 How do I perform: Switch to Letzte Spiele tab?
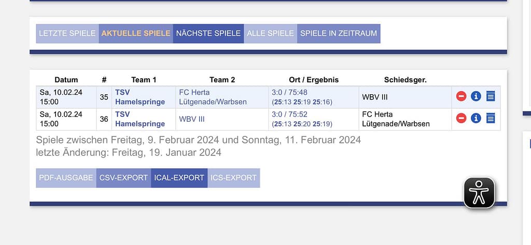pos(67,33)
